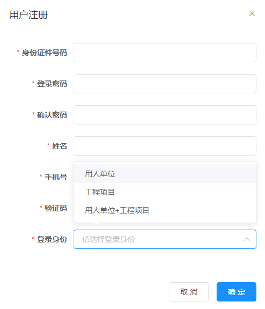
Task: Pick 用人单位+工程项目 dropdown option
Action: tap(165, 210)
